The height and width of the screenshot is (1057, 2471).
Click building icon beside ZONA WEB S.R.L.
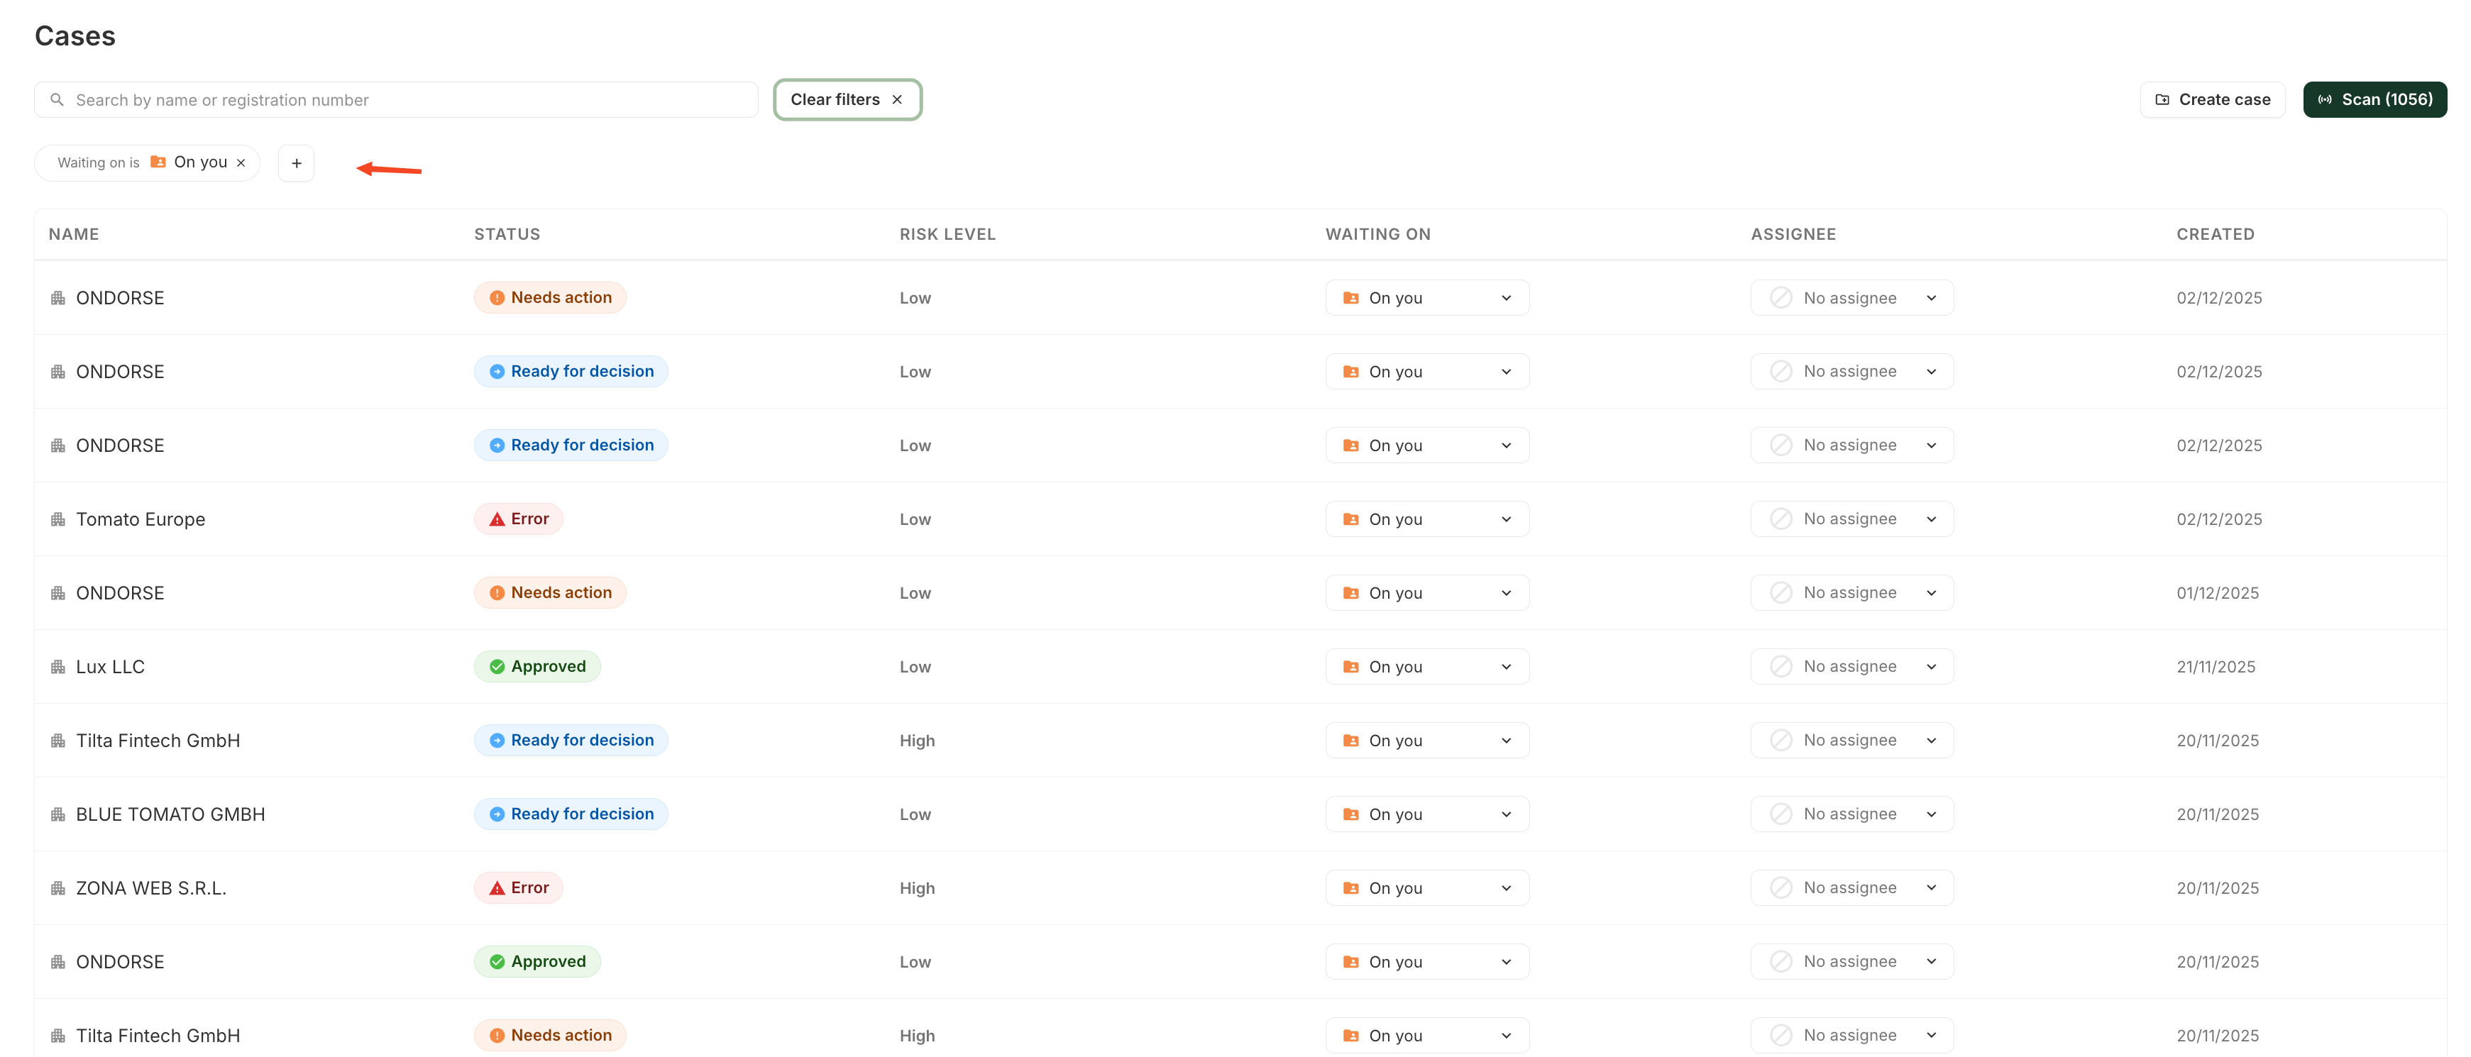pos(57,888)
